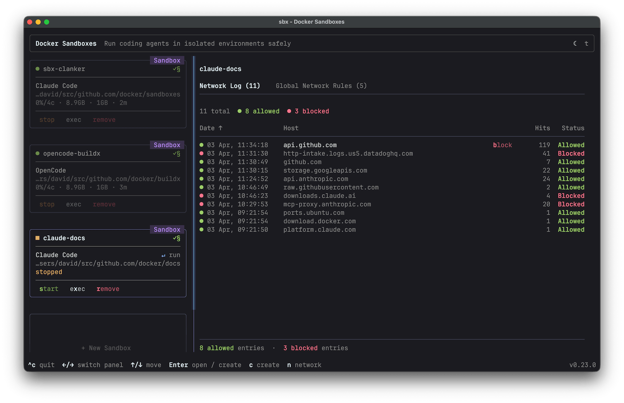
Task: Select the Network Log tab
Action: tap(230, 85)
